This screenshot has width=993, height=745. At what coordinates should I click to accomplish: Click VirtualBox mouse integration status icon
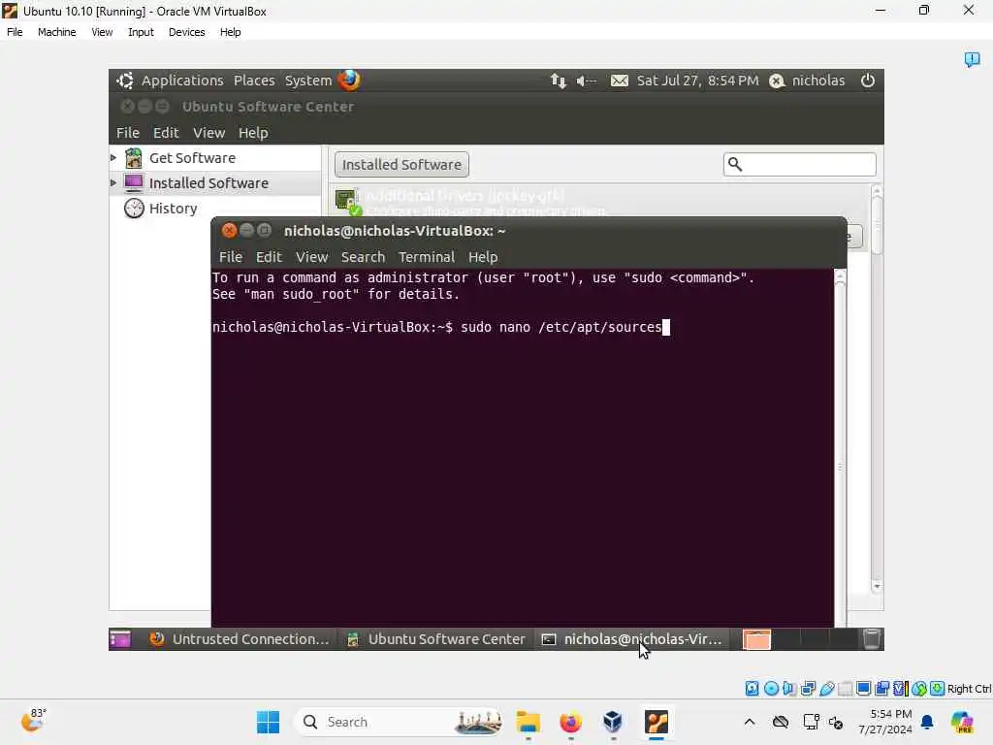pos(919,689)
